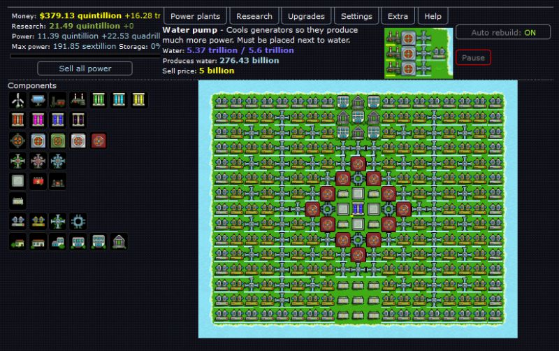Select the red battery component
The width and height of the screenshot is (559, 351).
pyautogui.click(x=38, y=181)
